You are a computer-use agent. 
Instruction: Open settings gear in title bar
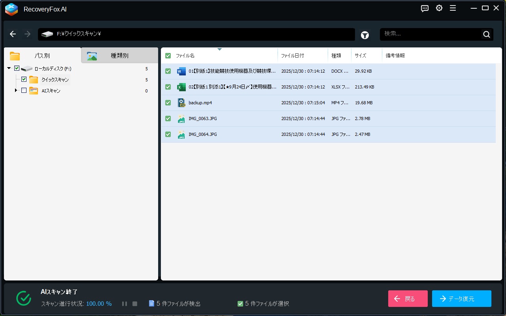[x=439, y=8]
